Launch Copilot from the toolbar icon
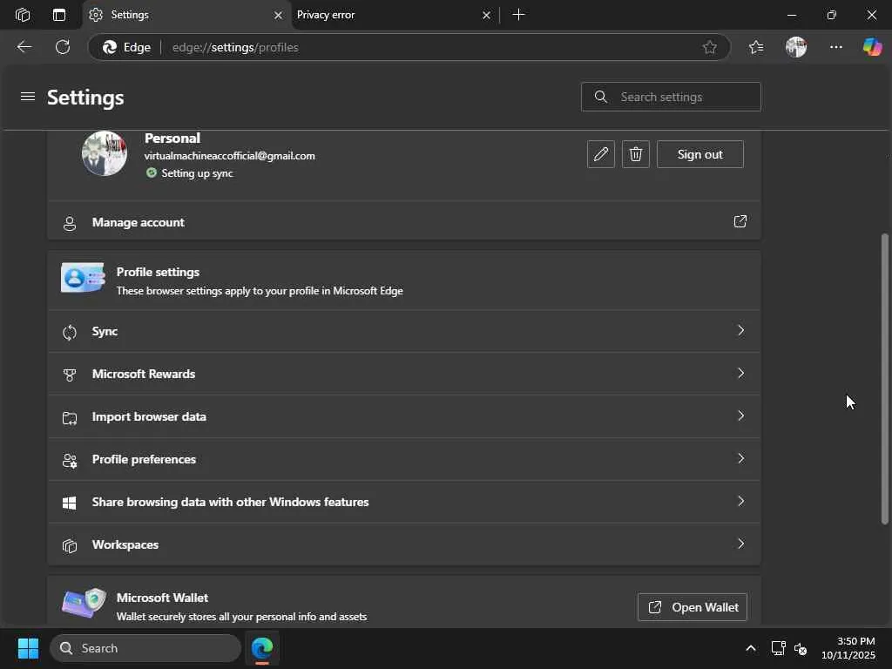 pos(872,47)
